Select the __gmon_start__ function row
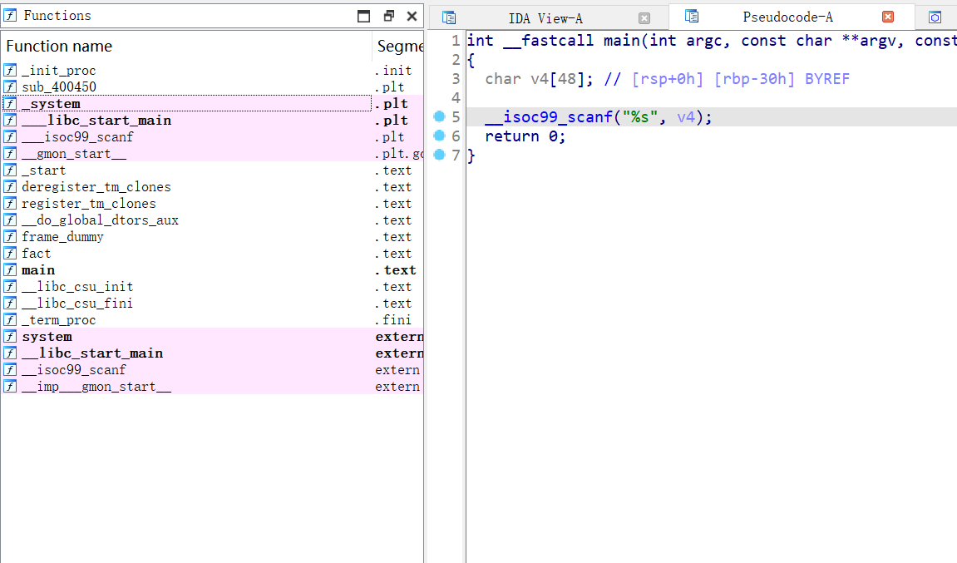The image size is (957, 563). coord(212,154)
